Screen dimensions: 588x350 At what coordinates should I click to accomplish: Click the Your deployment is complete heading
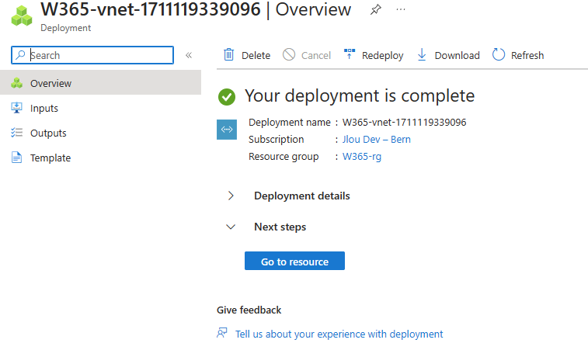coord(360,96)
